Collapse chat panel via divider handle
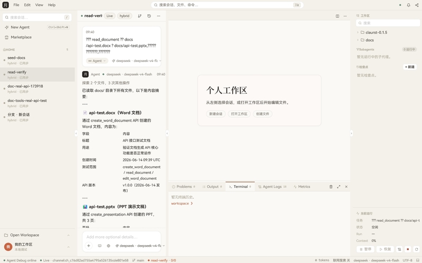 pyautogui.click(x=167, y=133)
